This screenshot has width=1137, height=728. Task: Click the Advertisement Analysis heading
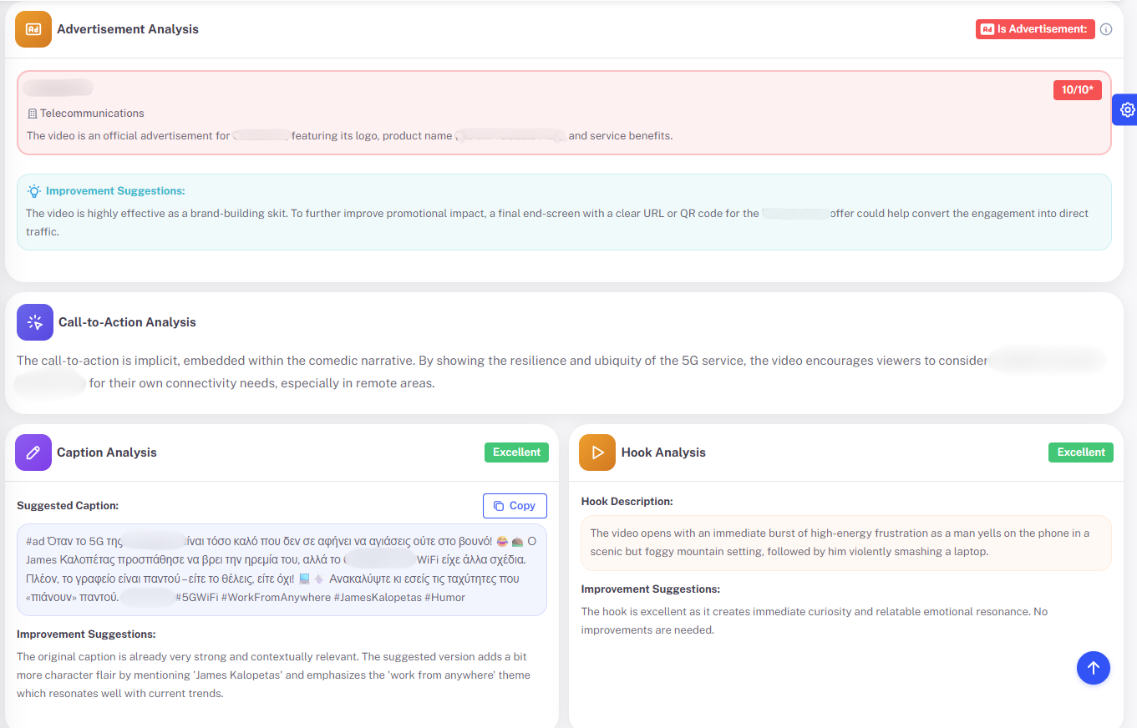point(128,29)
